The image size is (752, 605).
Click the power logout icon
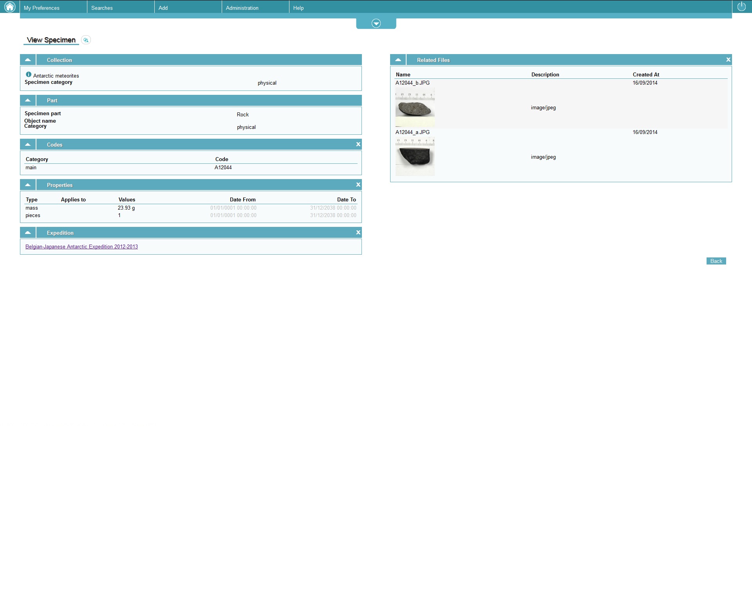[741, 7]
